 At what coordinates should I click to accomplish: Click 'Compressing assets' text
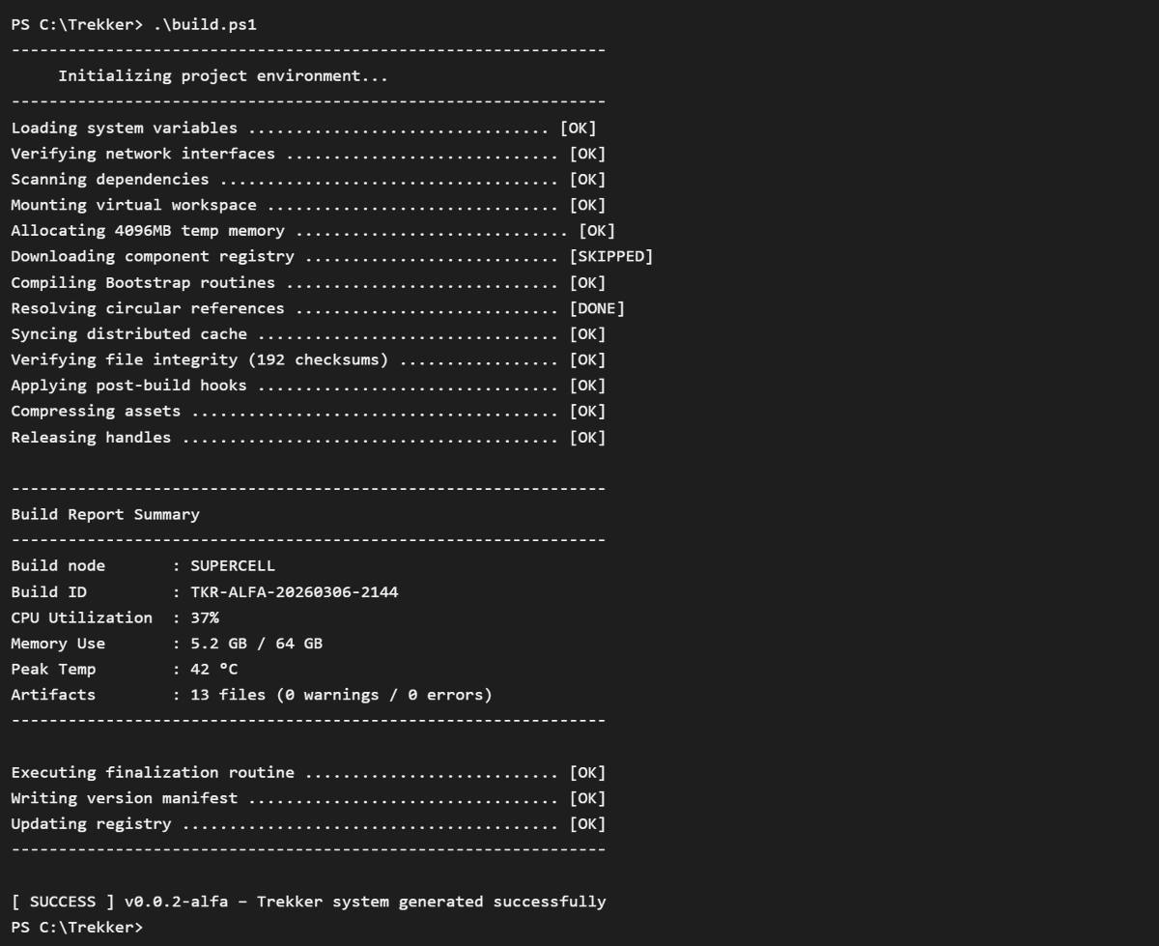click(x=96, y=411)
